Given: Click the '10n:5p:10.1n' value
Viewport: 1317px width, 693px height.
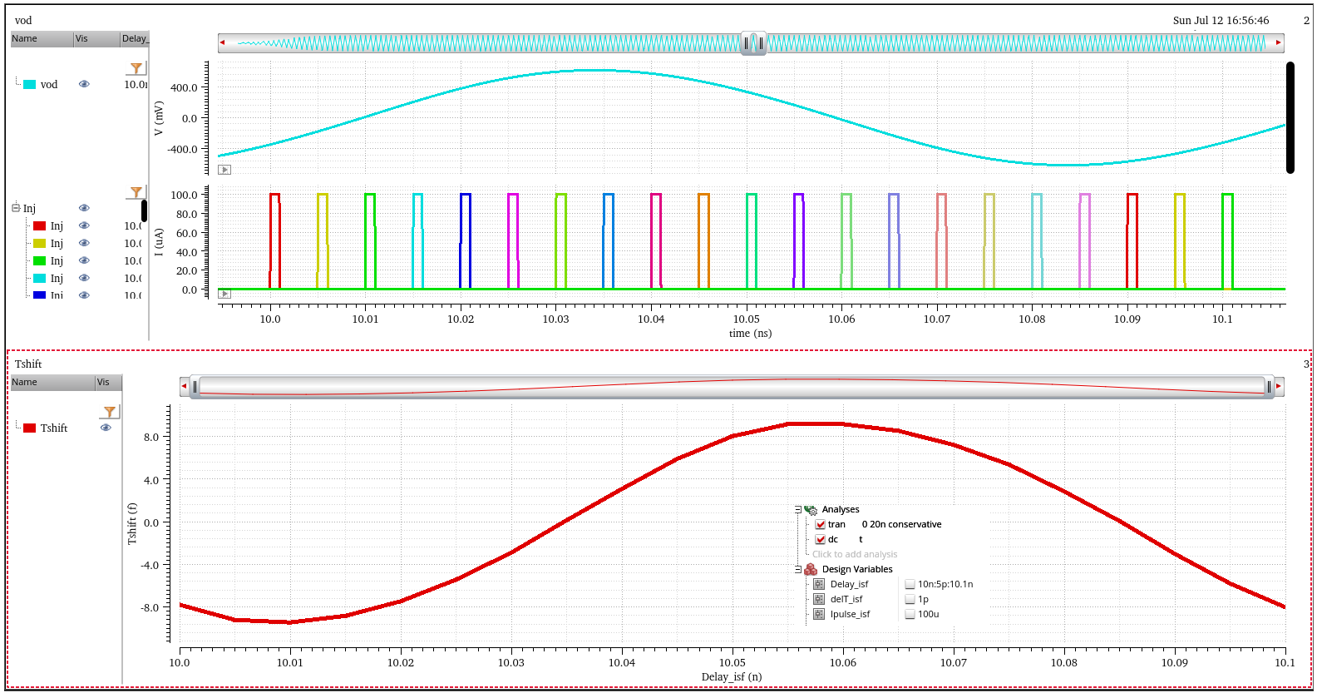Looking at the screenshot, I should [945, 584].
